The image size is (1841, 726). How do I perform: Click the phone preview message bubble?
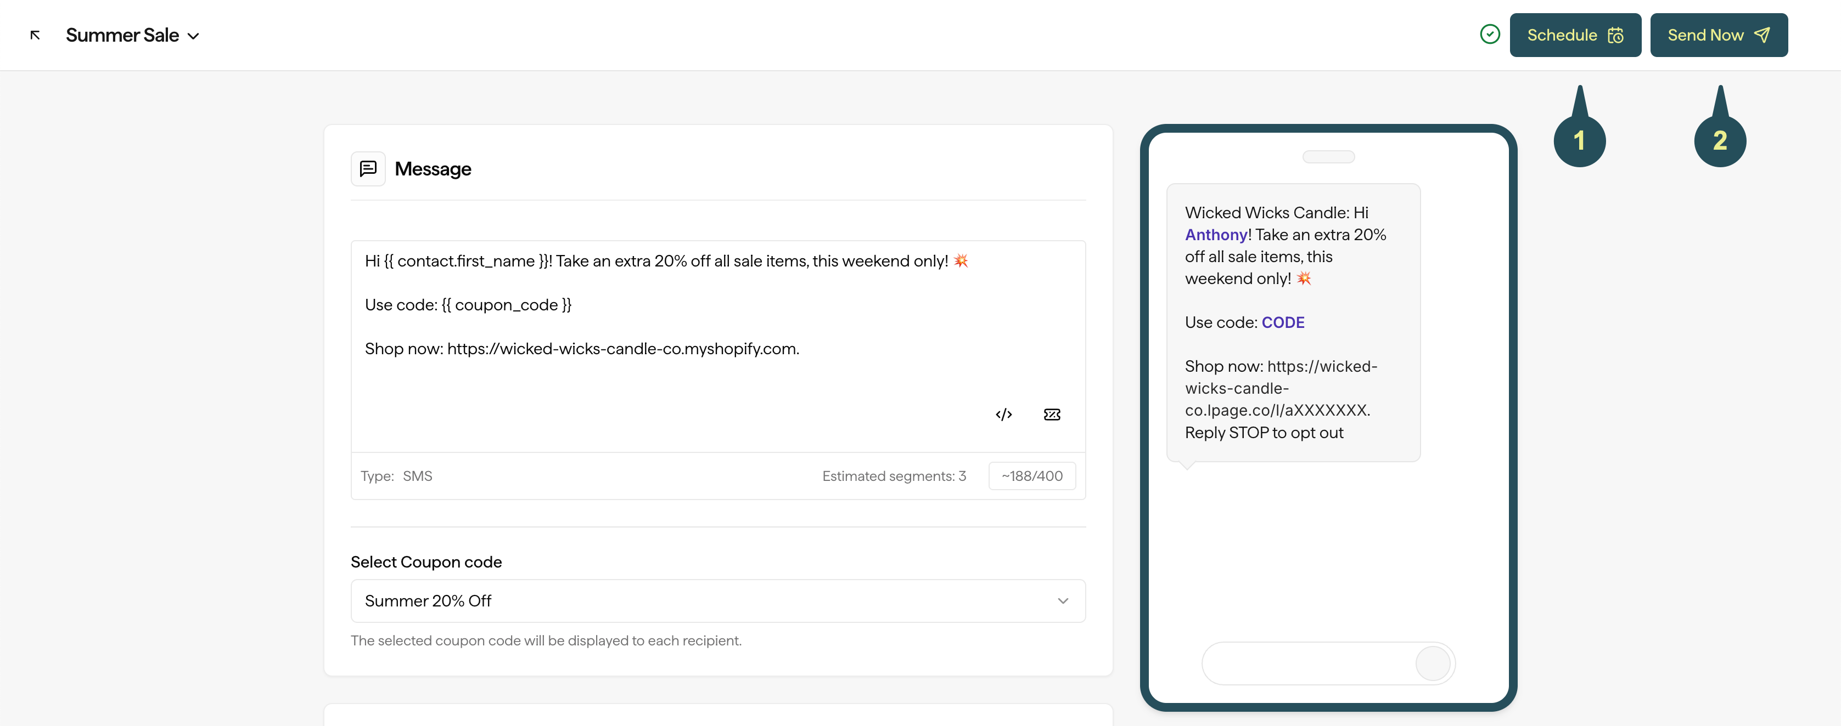[1293, 322]
